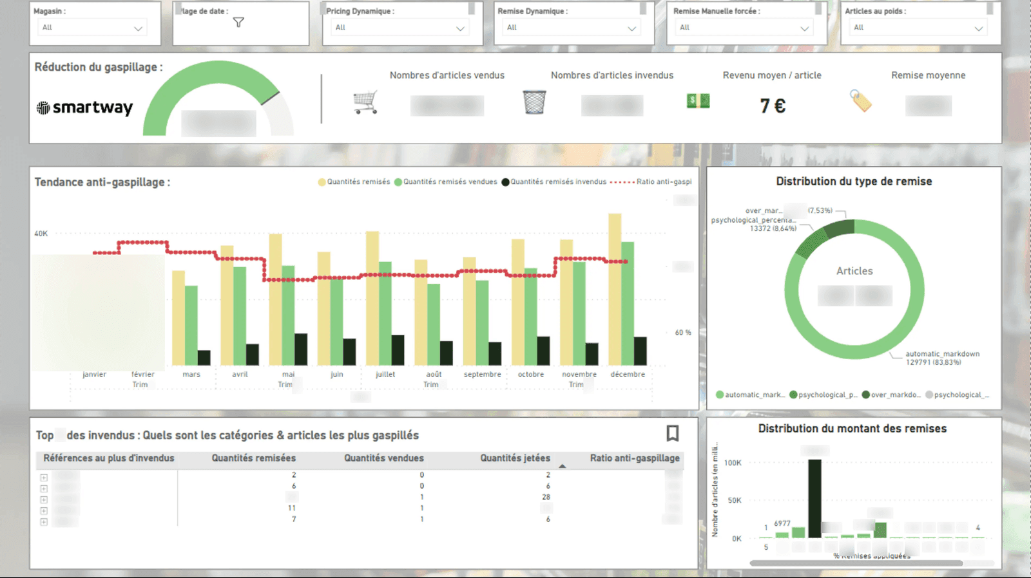This screenshot has width=1031, height=578.
Task: Click the green psychological_p legend item
Action: click(824, 395)
